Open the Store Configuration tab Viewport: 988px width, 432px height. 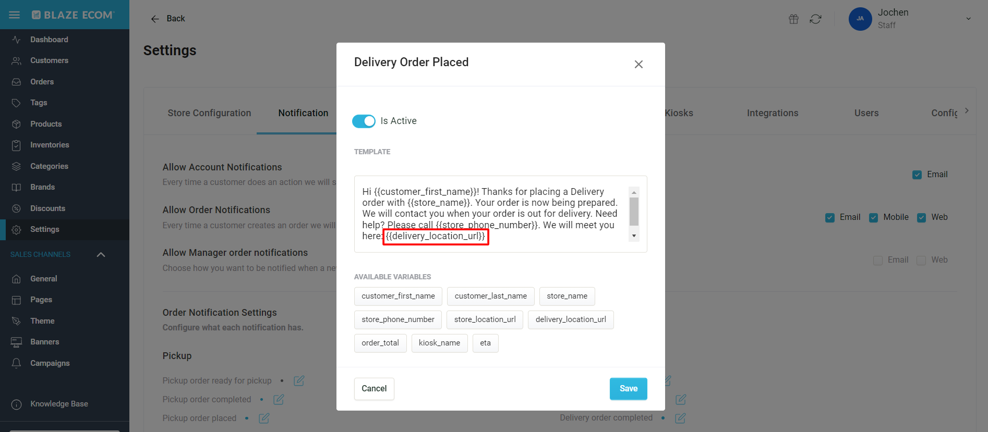click(x=209, y=113)
